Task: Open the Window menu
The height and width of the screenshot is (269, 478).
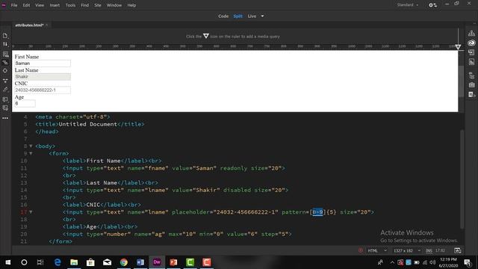Action: [x=114, y=5]
